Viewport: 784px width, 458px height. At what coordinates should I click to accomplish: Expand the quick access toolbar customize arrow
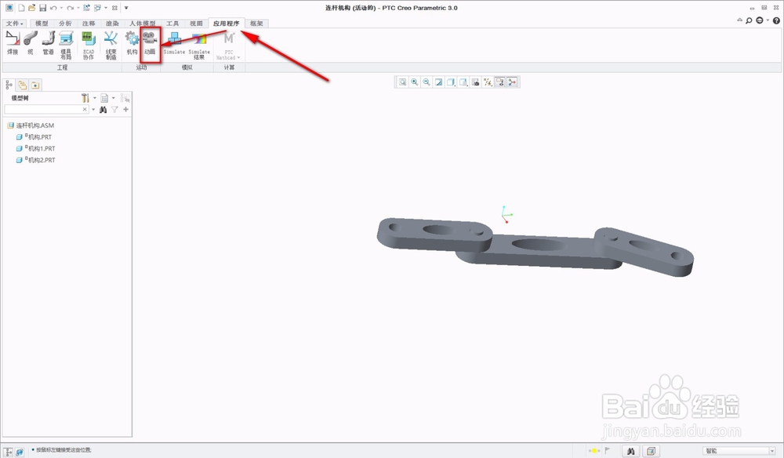(126, 8)
